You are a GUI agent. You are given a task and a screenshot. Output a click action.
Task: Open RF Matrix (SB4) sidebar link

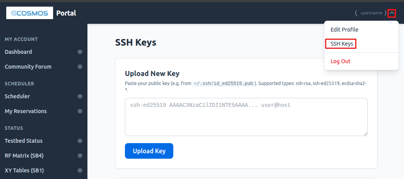pyautogui.click(x=24, y=156)
